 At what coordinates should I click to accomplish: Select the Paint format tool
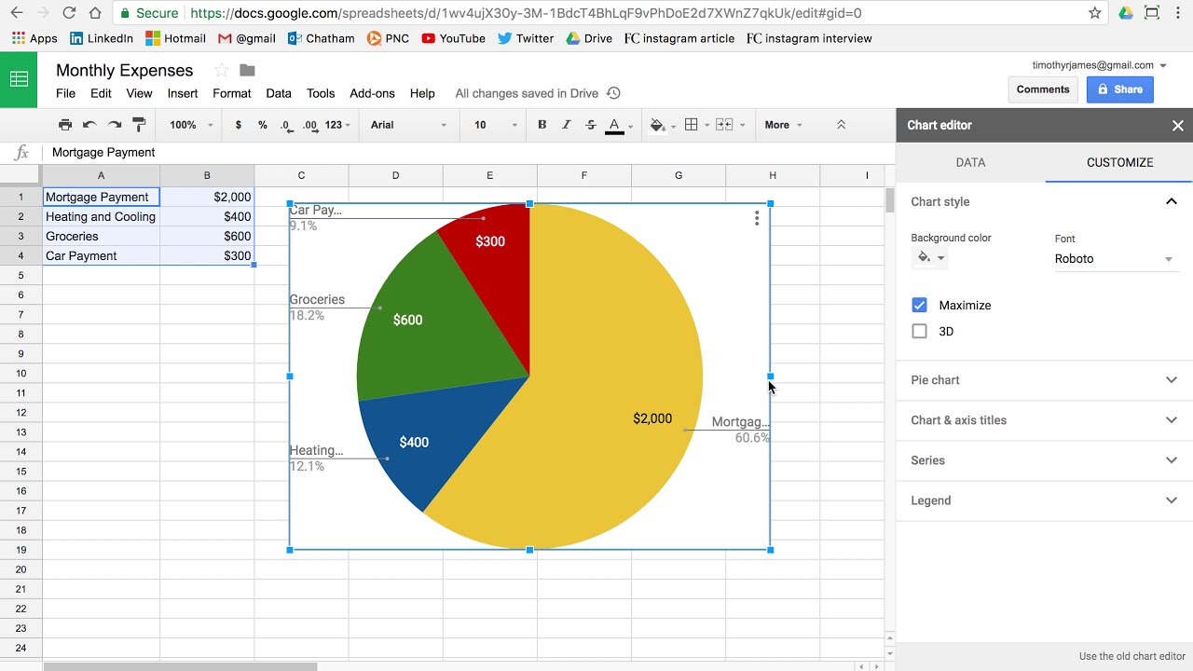(139, 125)
